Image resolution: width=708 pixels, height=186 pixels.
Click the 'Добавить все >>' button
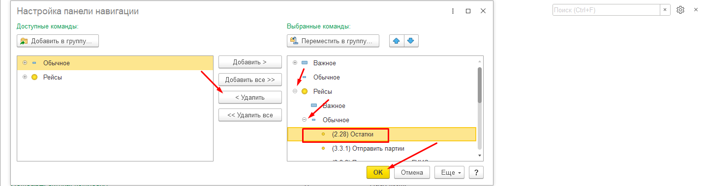(x=250, y=80)
